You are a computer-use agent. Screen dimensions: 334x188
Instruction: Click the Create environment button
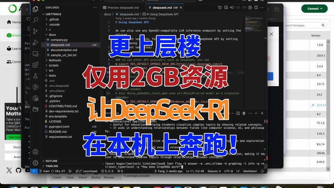[57, 177]
